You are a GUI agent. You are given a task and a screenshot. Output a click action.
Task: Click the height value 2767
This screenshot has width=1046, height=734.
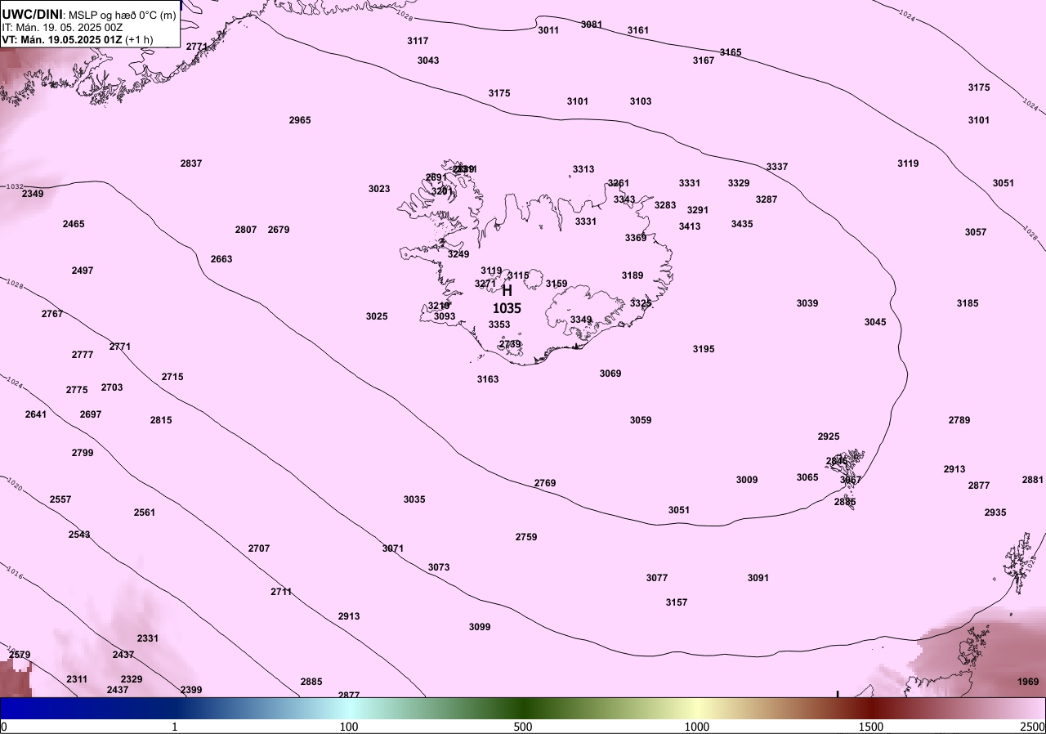tap(52, 314)
